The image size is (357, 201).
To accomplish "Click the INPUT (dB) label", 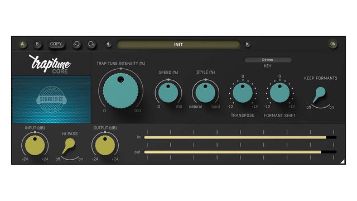I will coord(35,128).
